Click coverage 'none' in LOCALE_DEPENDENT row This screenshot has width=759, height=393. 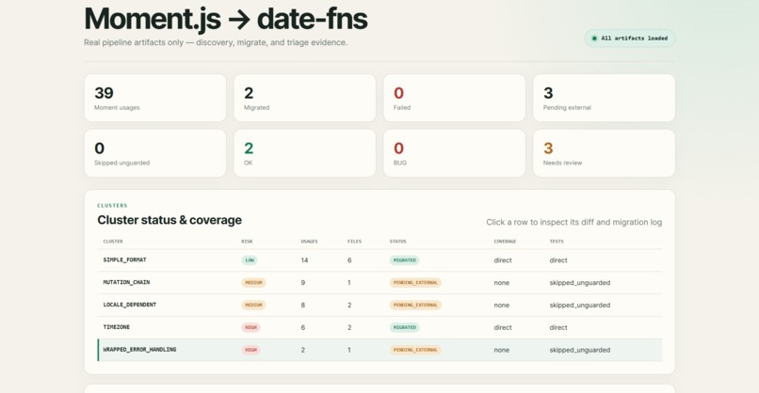(x=502, y=305)
